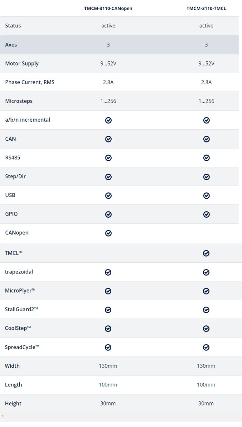Viewport: 242px width, 427px height.
Task: Click the TMCM-3110-CANopen column header
Action: [108, 8]
